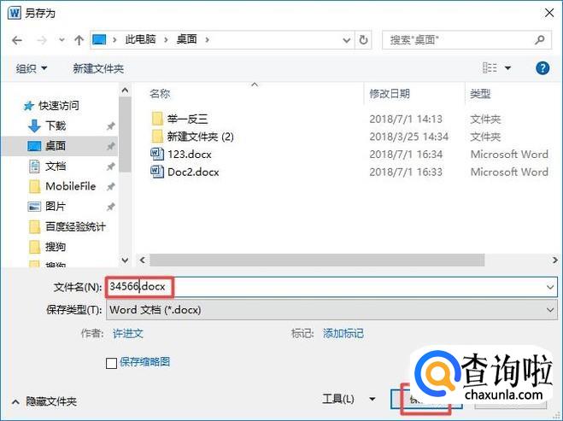This screenshot has height=421, width=563.
Task: Click the horizontal scrollbar in file list
Action: pyautogui.click(x=317, y=260)
